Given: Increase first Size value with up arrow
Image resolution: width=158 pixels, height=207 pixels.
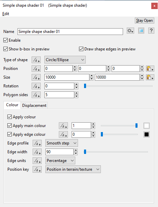Looking at the screenshot, I should point(91,76).
